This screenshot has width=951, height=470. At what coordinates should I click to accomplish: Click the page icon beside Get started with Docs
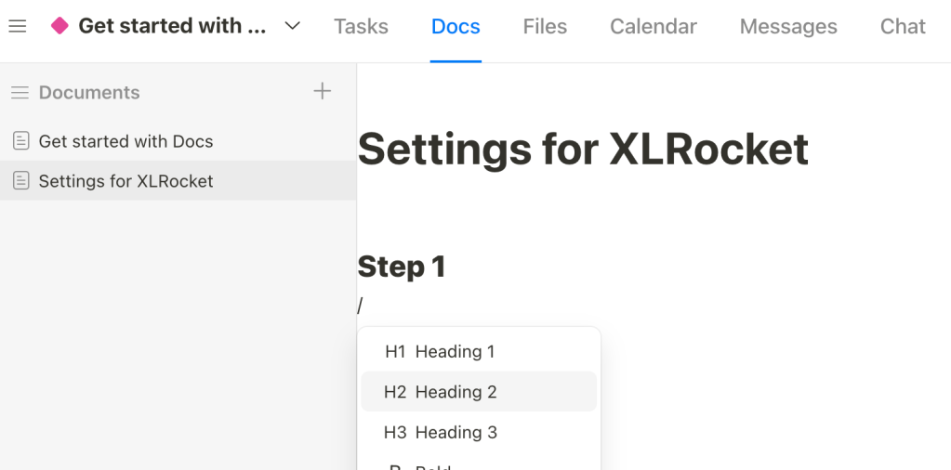click(20, 141)
